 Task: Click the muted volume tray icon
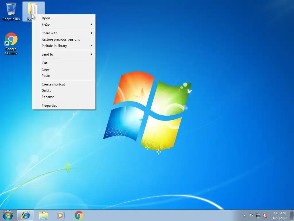pos(265,216)
